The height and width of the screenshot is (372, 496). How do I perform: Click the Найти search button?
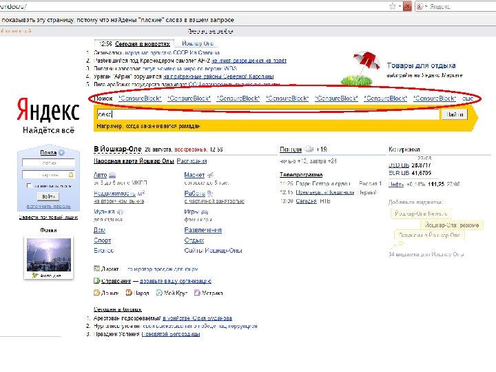coord(454,114)
